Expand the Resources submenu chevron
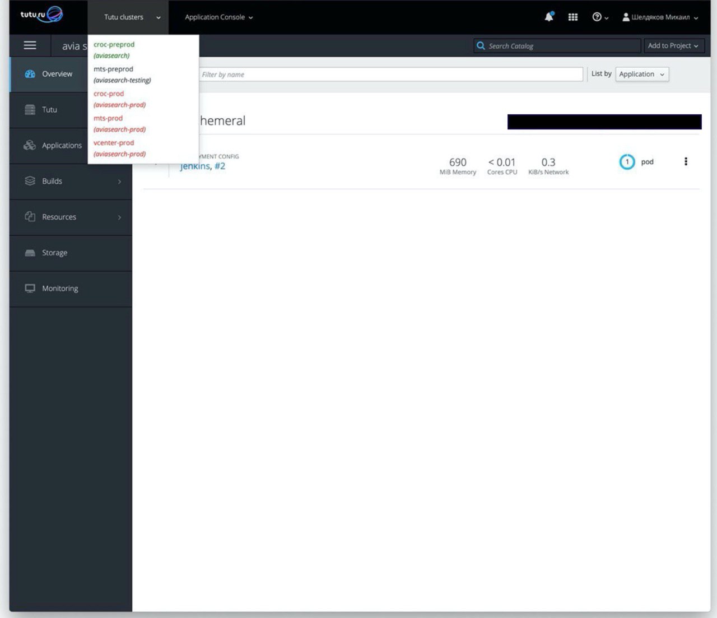Viewport: 717px width, 618px height. click(x=119, y=217)
